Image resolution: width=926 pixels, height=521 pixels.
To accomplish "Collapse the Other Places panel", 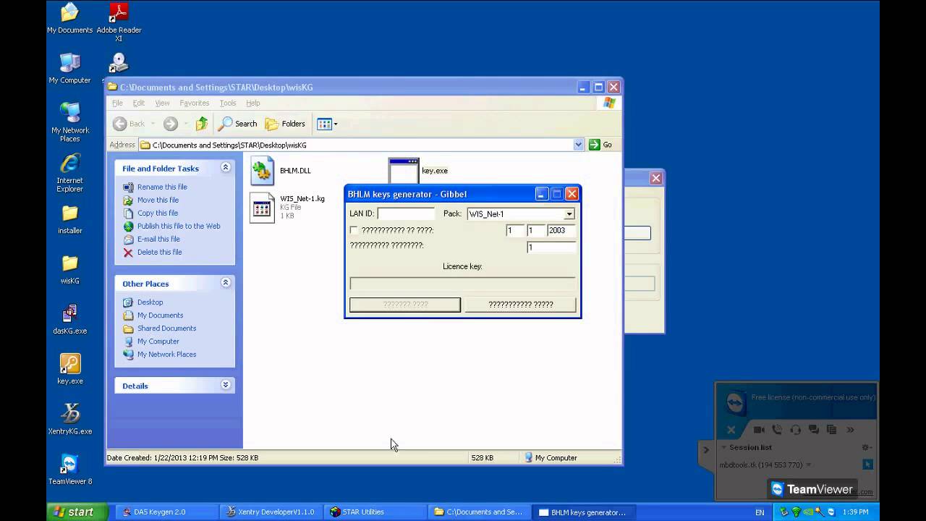I will pyautogui.click(x=226, y=283).
